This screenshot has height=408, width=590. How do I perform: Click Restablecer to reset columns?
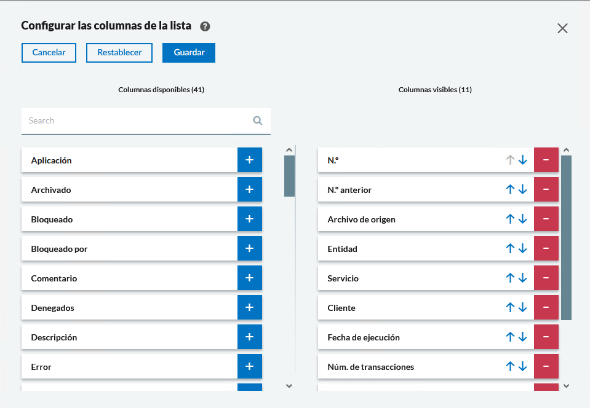tap(119, 52)
